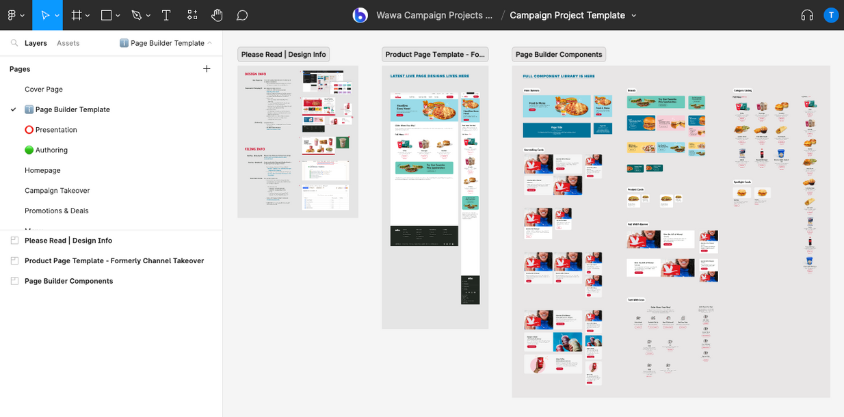Open file name dropdown chevron
The height and width of the screenshot is (417, 844).
[634, 16]
